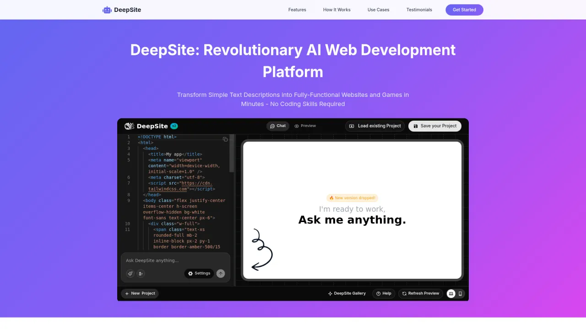This screenshot has height=329, width=586.
Task: Click the '<title>My app</title>' code line
Action: [175, 154]
